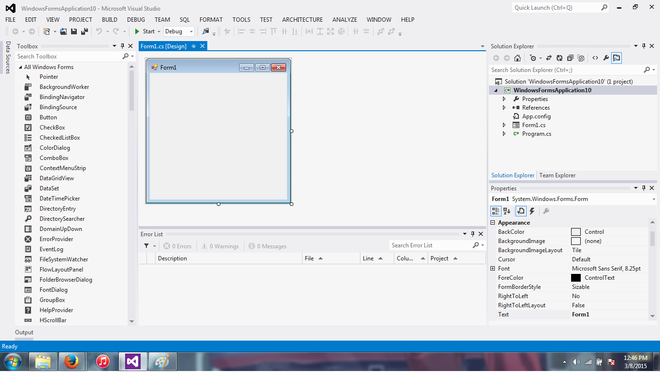Toggle Show All Files in Solution Explorer

pyautogui.click(x=581, y=58)
